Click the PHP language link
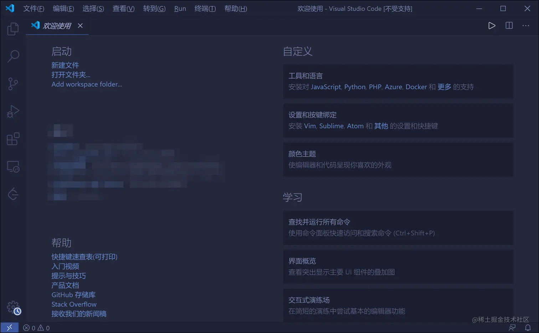 click(375, 87)
